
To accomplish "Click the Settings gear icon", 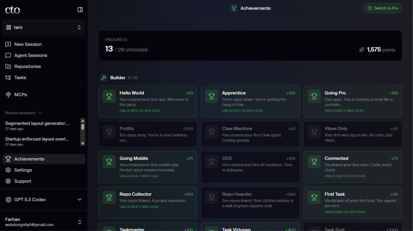I will [8, 170].
